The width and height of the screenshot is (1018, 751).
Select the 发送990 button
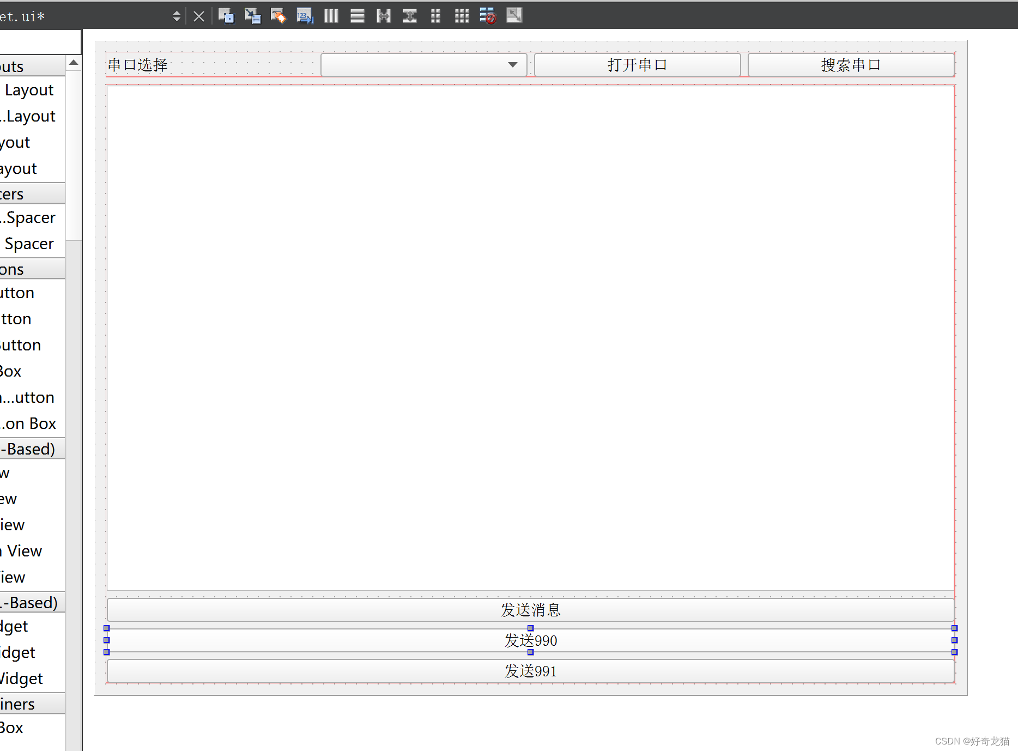click(x=530, y=640)
